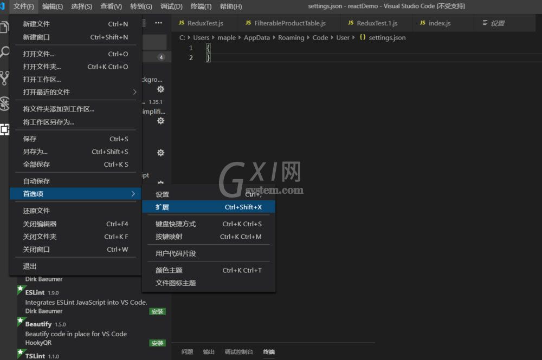This screenshot has width=542, height=360.
Task: Click the clear extensions list icon
Action: [144, 23]
